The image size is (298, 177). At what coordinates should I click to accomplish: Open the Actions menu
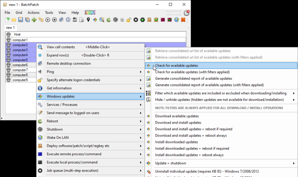point(33,13)
